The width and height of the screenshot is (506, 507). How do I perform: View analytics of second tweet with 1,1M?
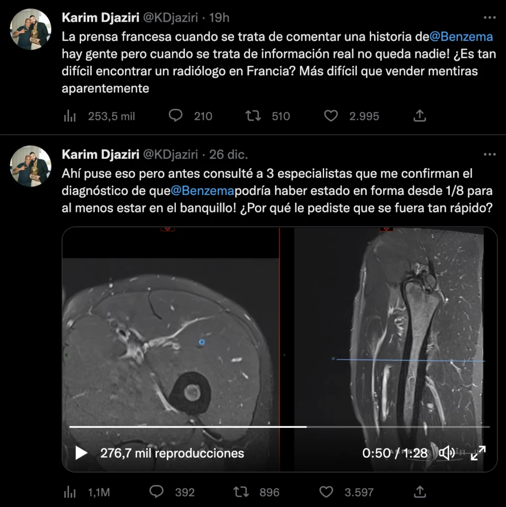pos(70,492)
